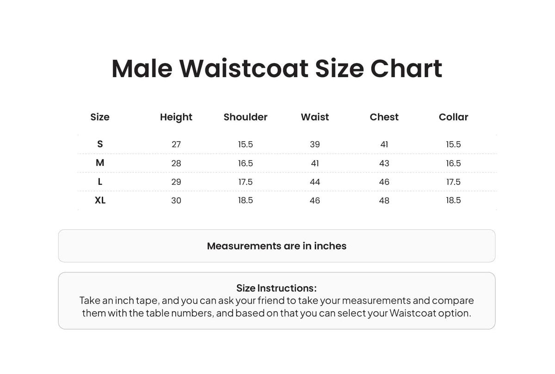
Task: Select the Size Instructions heading
Action: click(277, 288)
